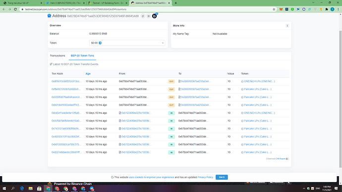
Task: Select the BEP-20 Token Txns tab
Action: coord(82,56)
